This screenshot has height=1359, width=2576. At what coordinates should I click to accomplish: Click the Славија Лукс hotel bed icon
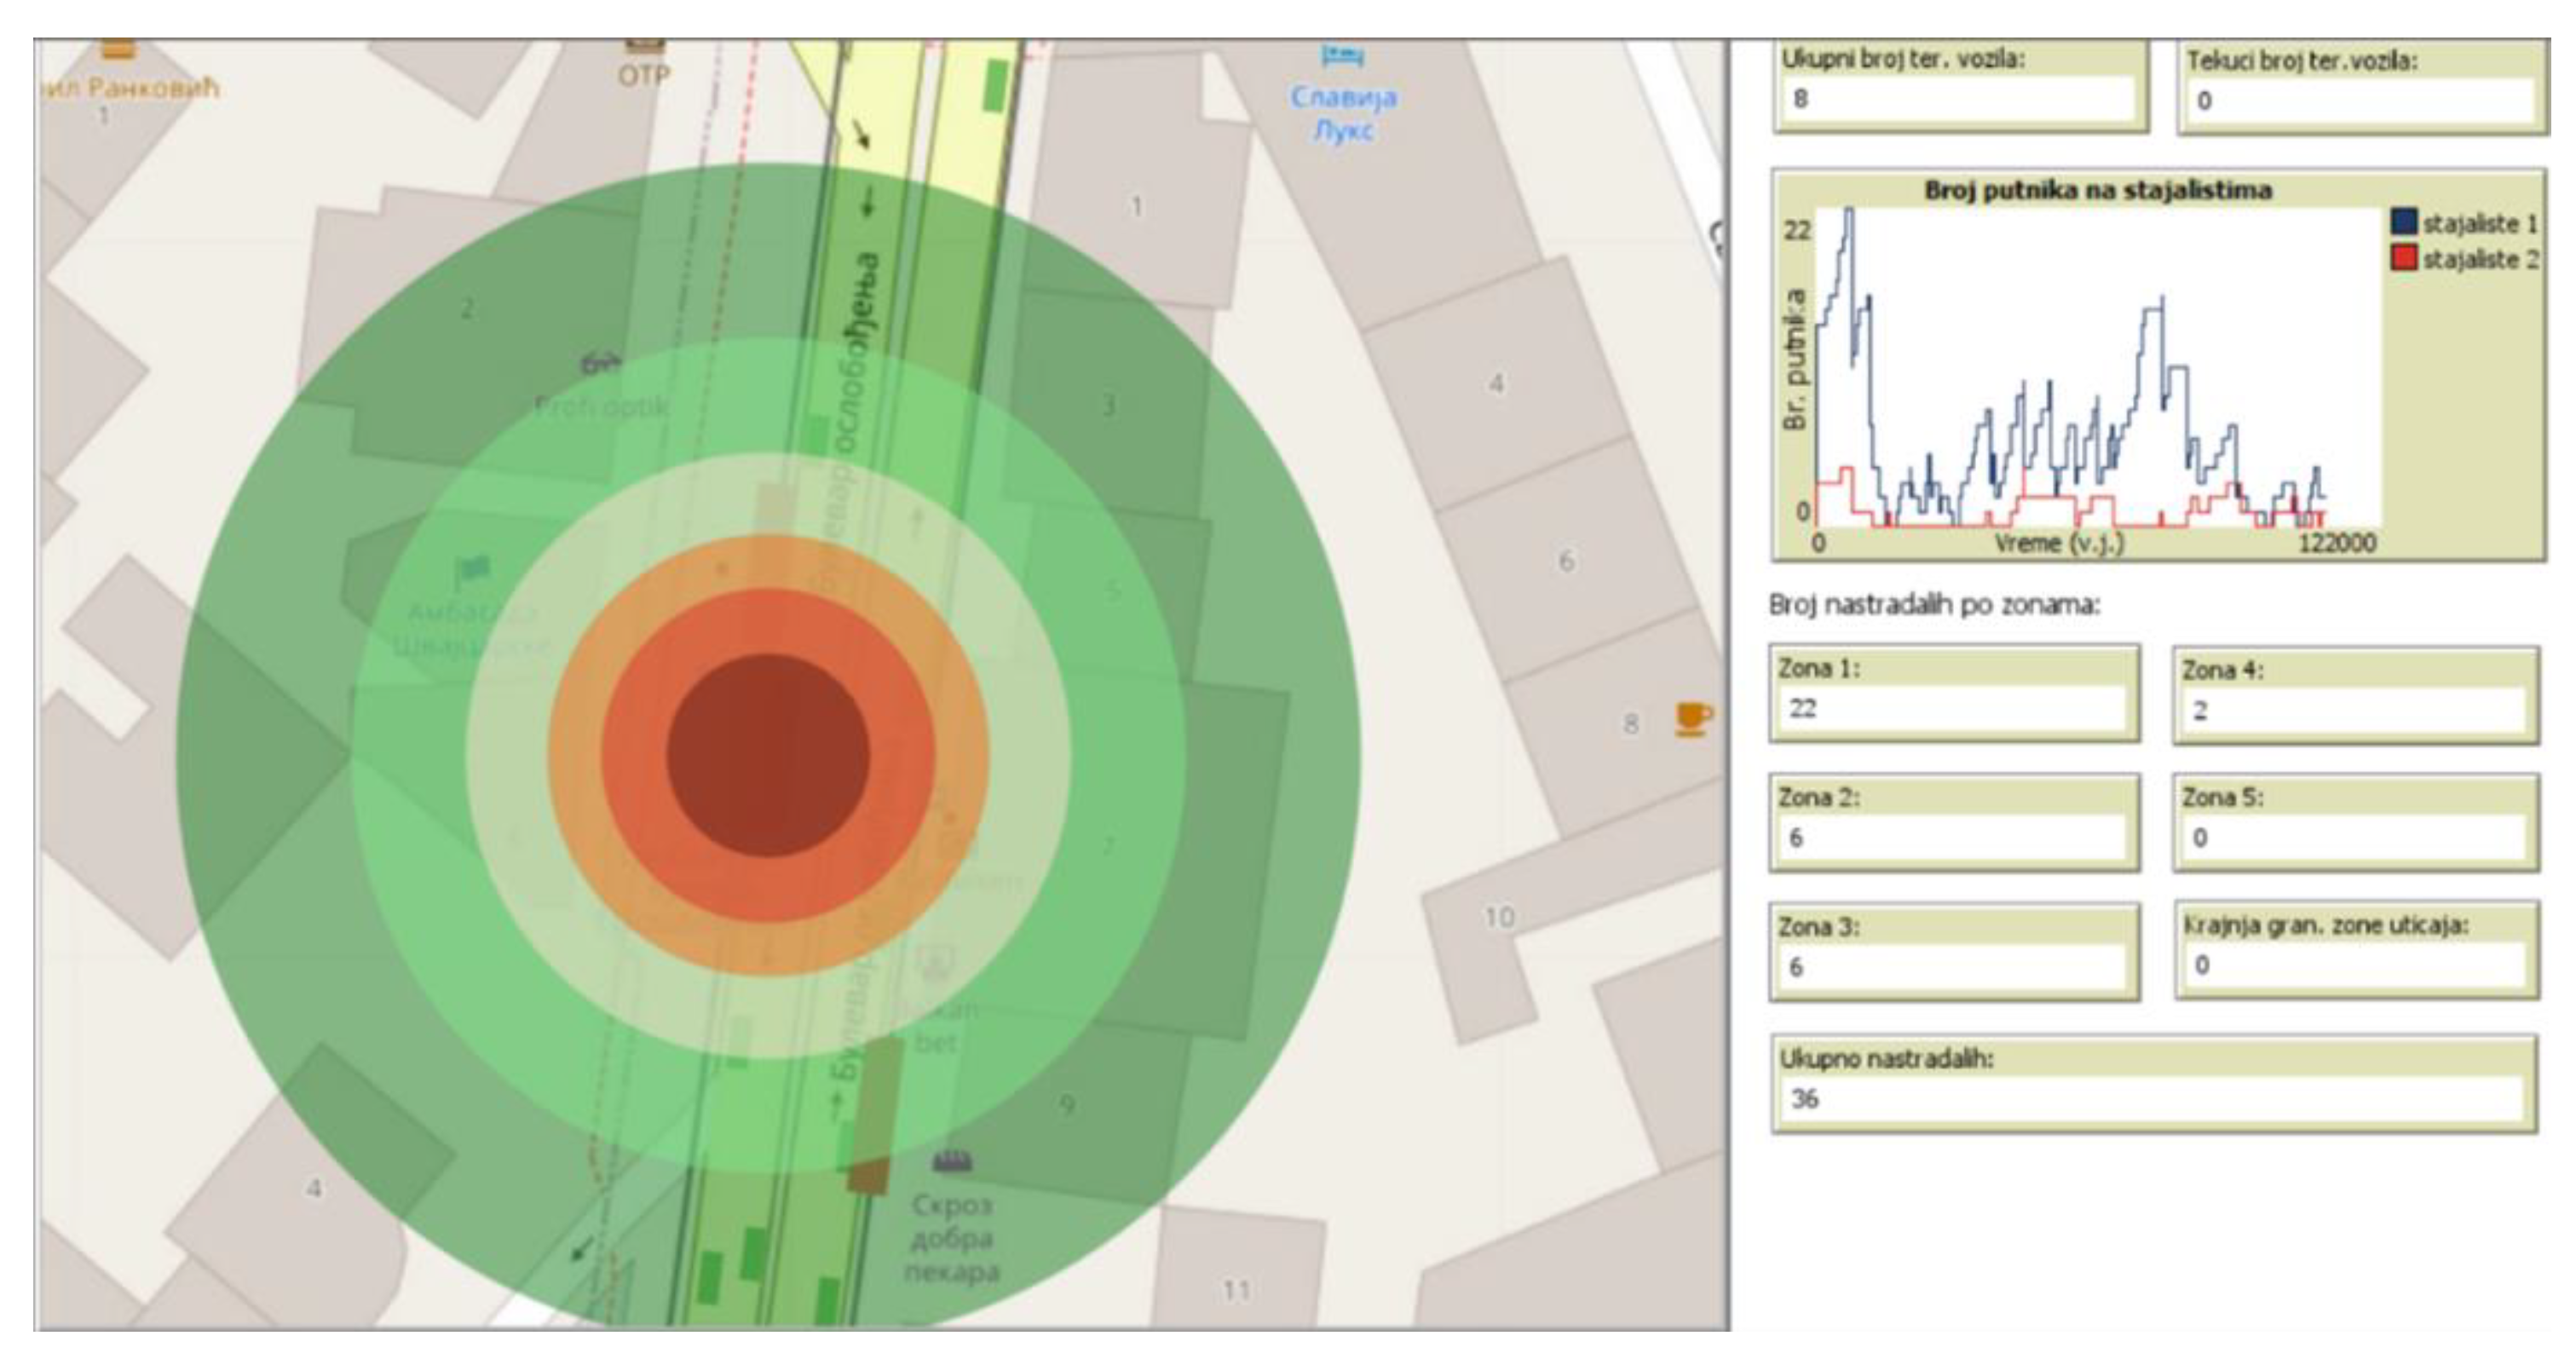click(1342, 56)
